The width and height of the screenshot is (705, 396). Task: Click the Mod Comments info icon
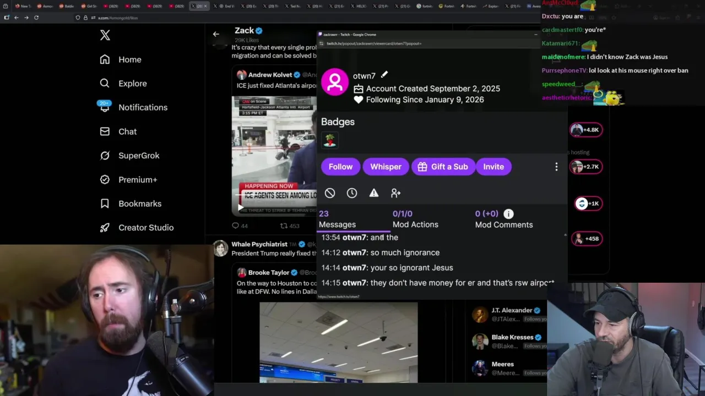(508, 214)
